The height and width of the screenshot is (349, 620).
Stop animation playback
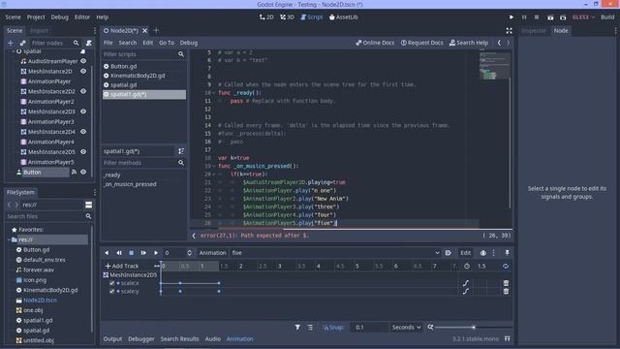tap(132, 253)
